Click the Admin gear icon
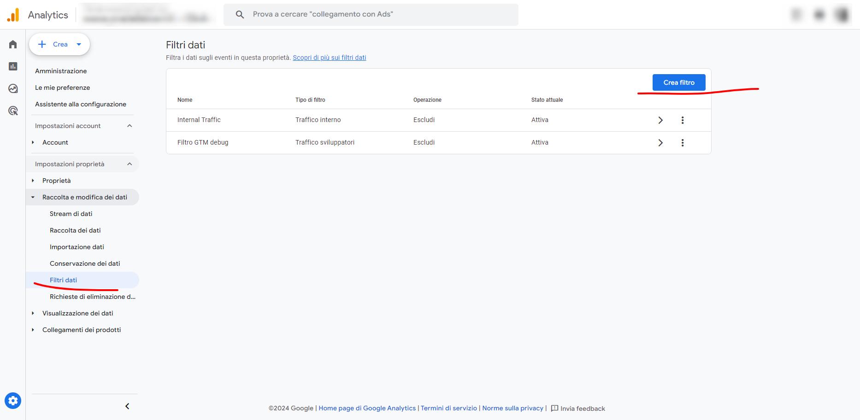Viewport: 860px width, 420px height. [13, 401]
